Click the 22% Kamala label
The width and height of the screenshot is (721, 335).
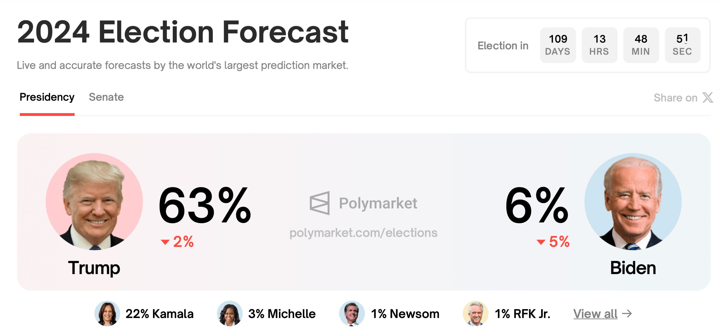pyautogui.click(x=159, y=314)
